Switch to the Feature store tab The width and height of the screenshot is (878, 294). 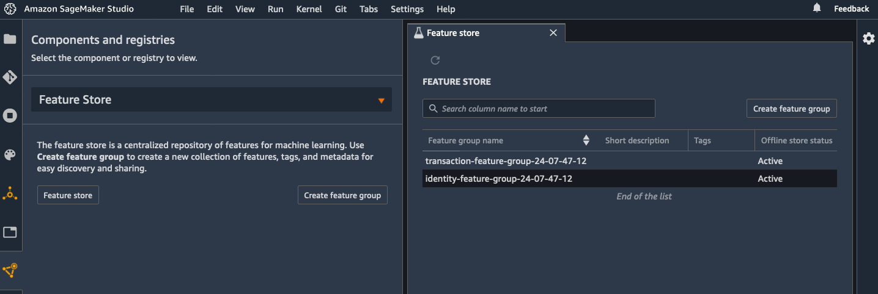452,33
